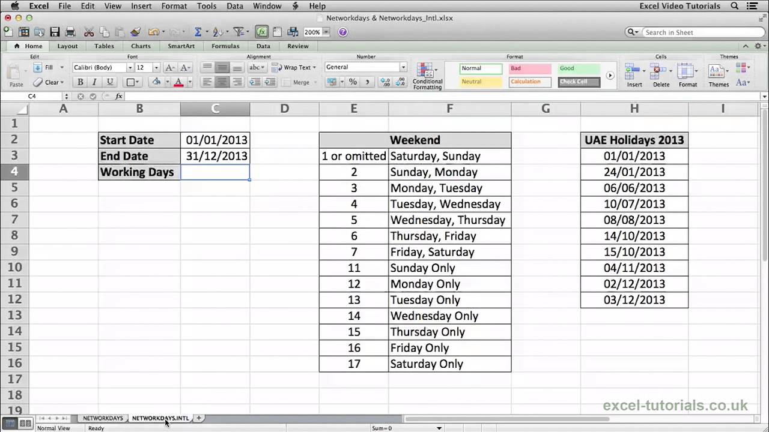Select the NETWORKDAYS sheet tab
This screenshot has height=432, width=769.
tap(103, 418)
